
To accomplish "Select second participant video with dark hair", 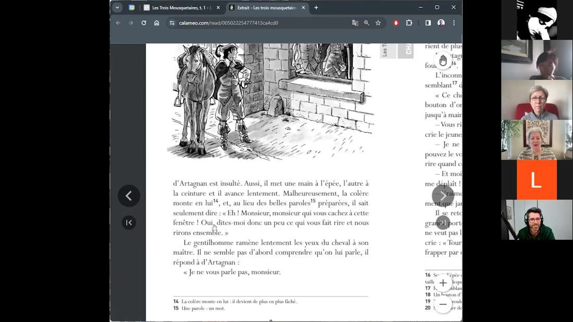I will (x=537, y=60).
